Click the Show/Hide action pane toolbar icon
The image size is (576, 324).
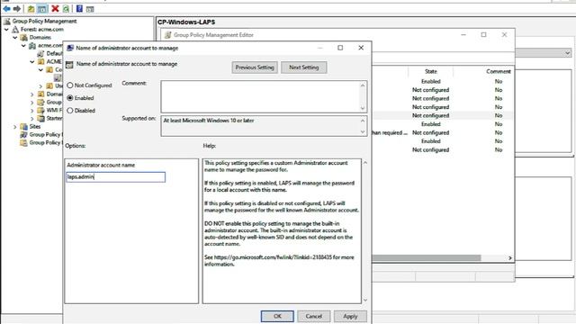coord(90,9)
